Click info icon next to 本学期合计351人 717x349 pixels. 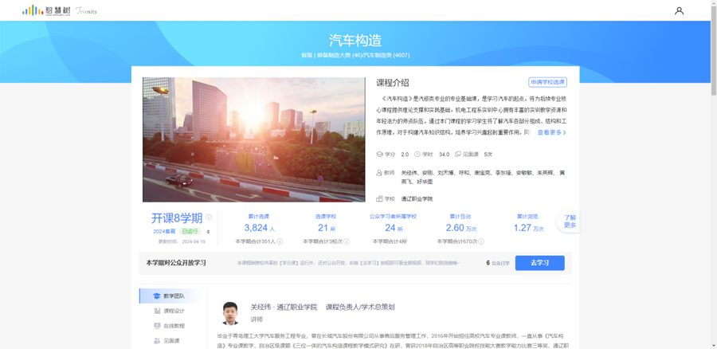coord(280,241)
